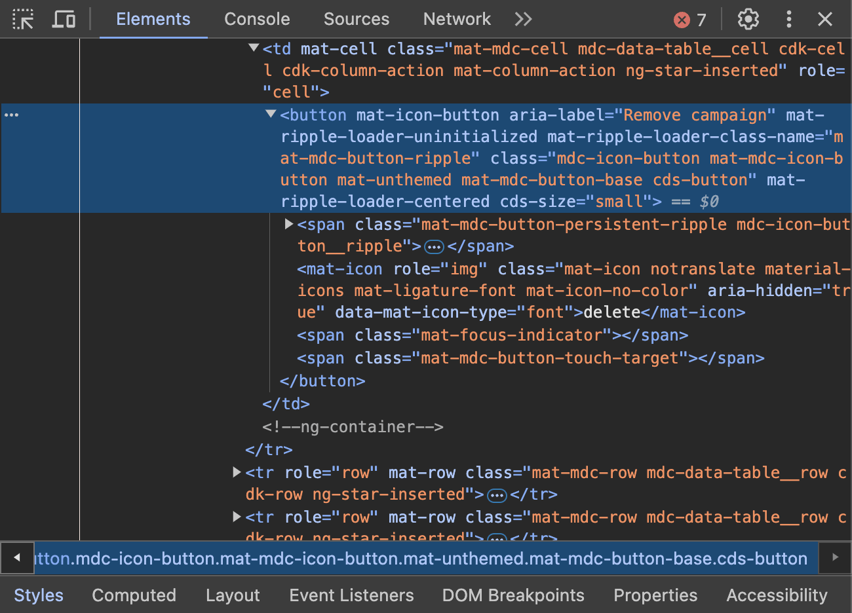Screen dimensions: 852x613
Task: Switch to the Elements tab
Action: (153, 19)
